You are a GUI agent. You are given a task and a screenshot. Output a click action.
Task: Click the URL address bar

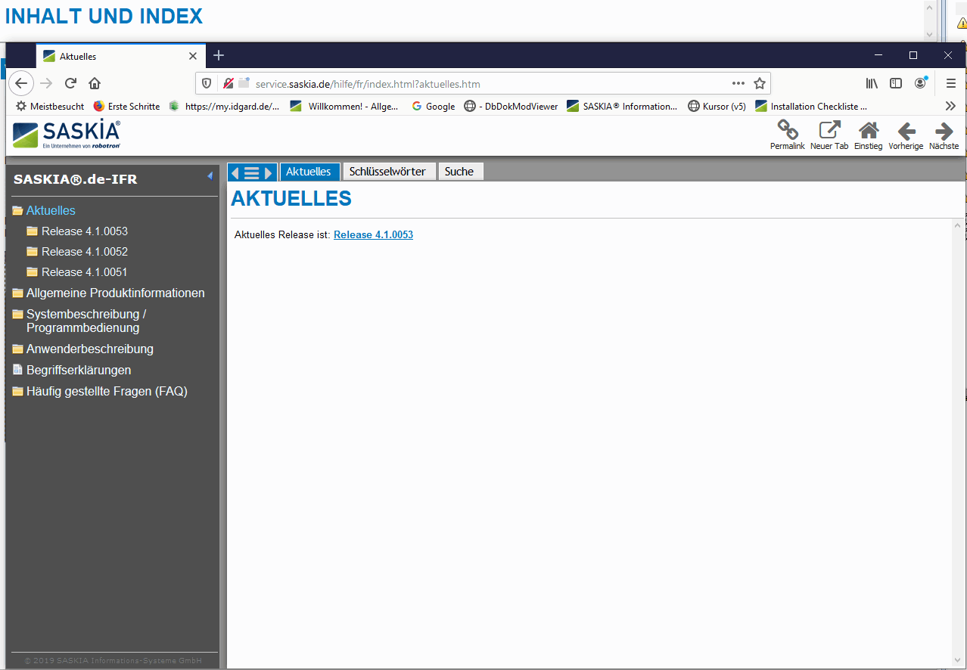point(484,84)
